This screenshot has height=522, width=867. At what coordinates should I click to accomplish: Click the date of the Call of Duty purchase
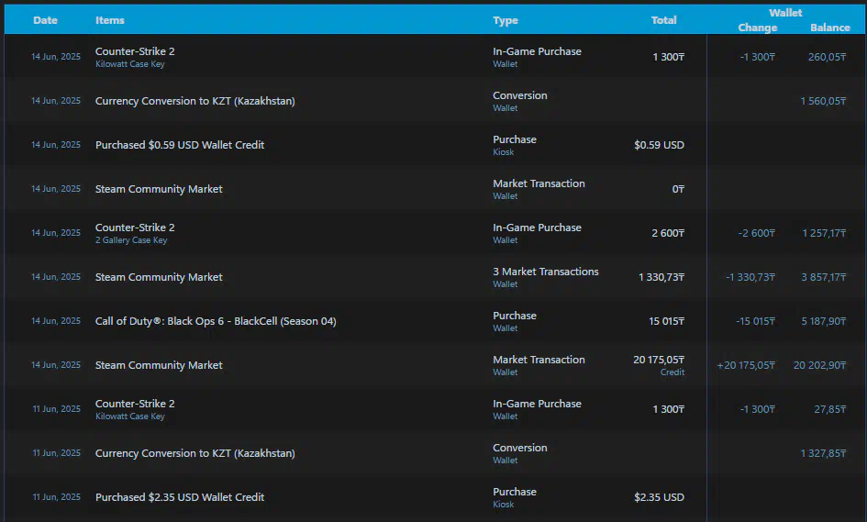56,321
